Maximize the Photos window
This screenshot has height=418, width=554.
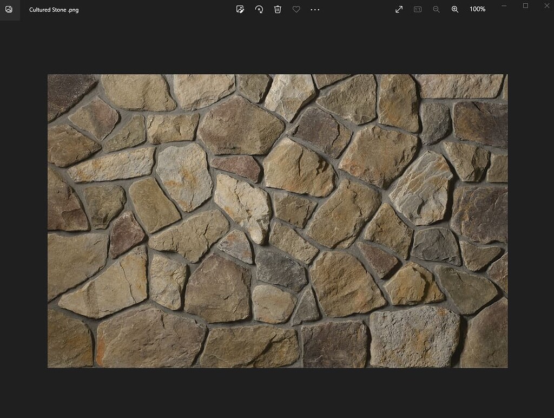tap(525, 6)
